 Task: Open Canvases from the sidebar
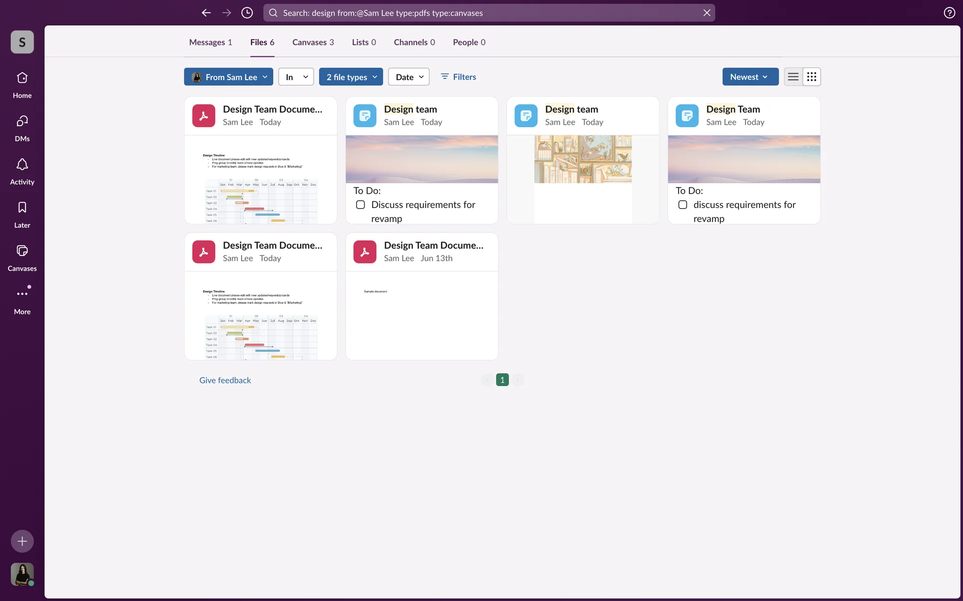click(22, 251)
